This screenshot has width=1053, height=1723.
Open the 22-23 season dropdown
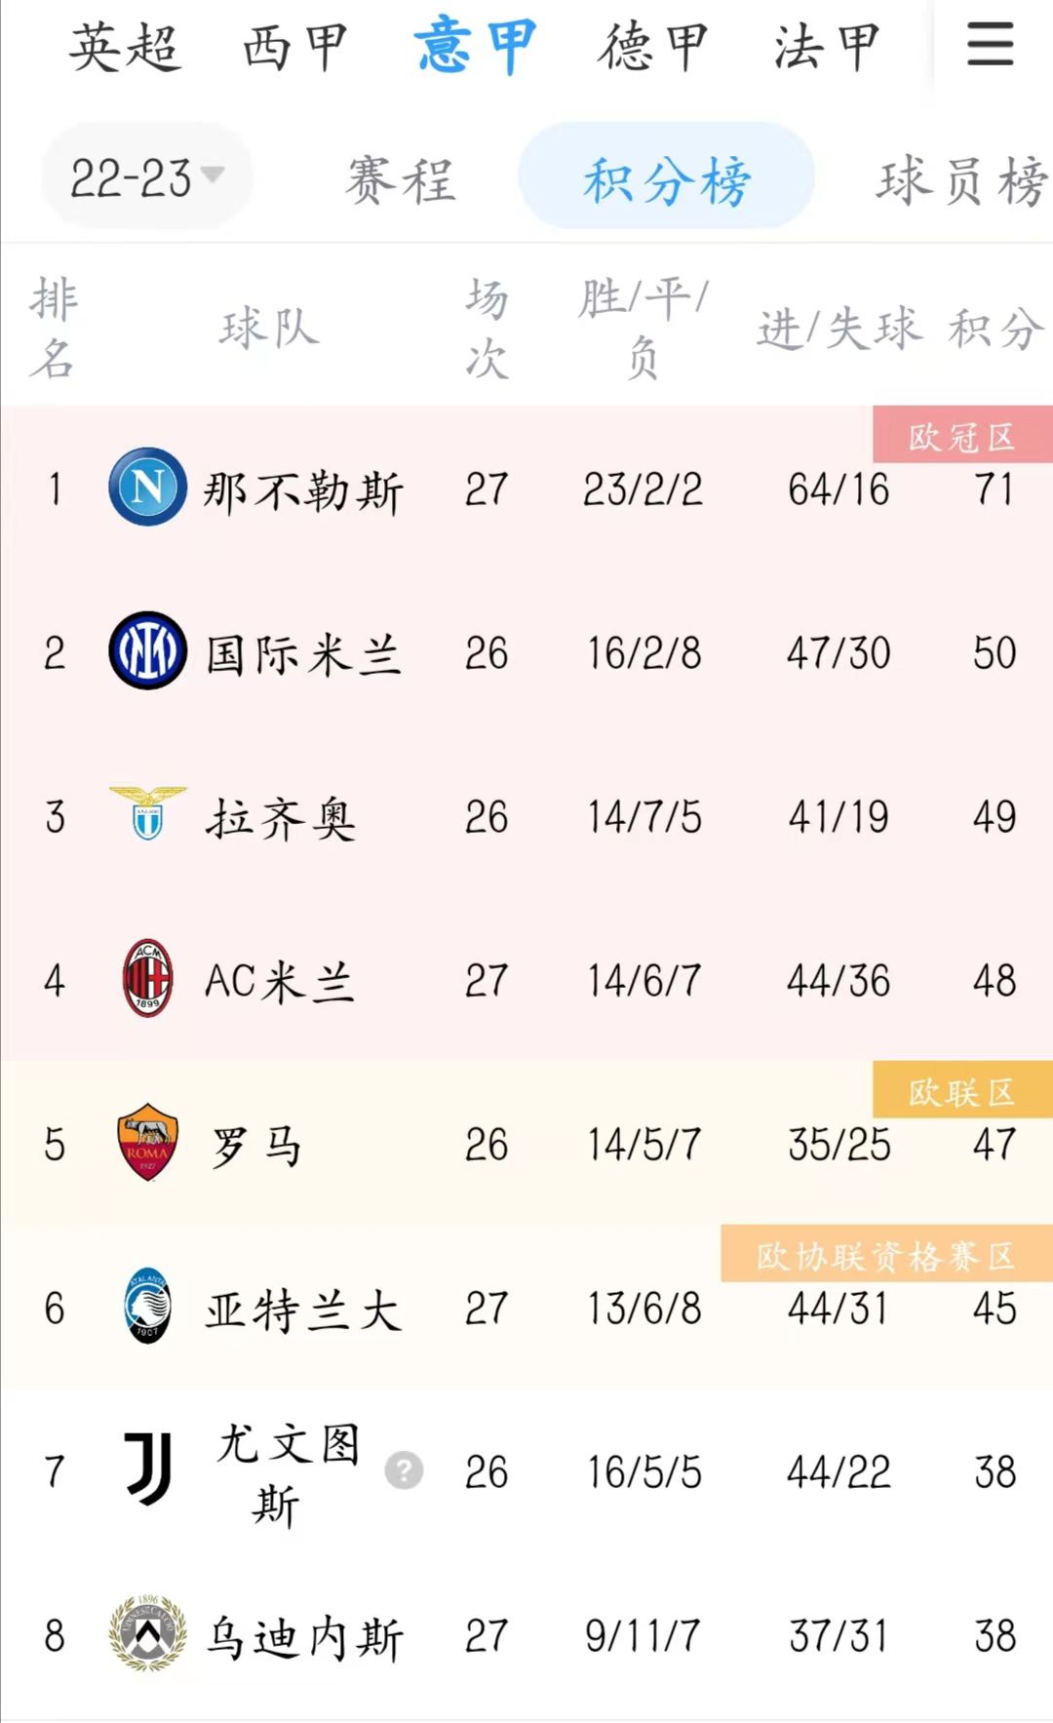(146, 177)
